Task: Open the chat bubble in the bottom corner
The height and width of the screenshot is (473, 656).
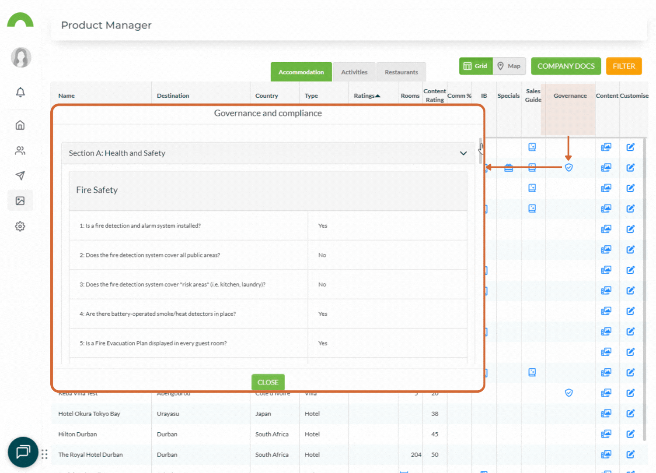Action: (23, 452)
